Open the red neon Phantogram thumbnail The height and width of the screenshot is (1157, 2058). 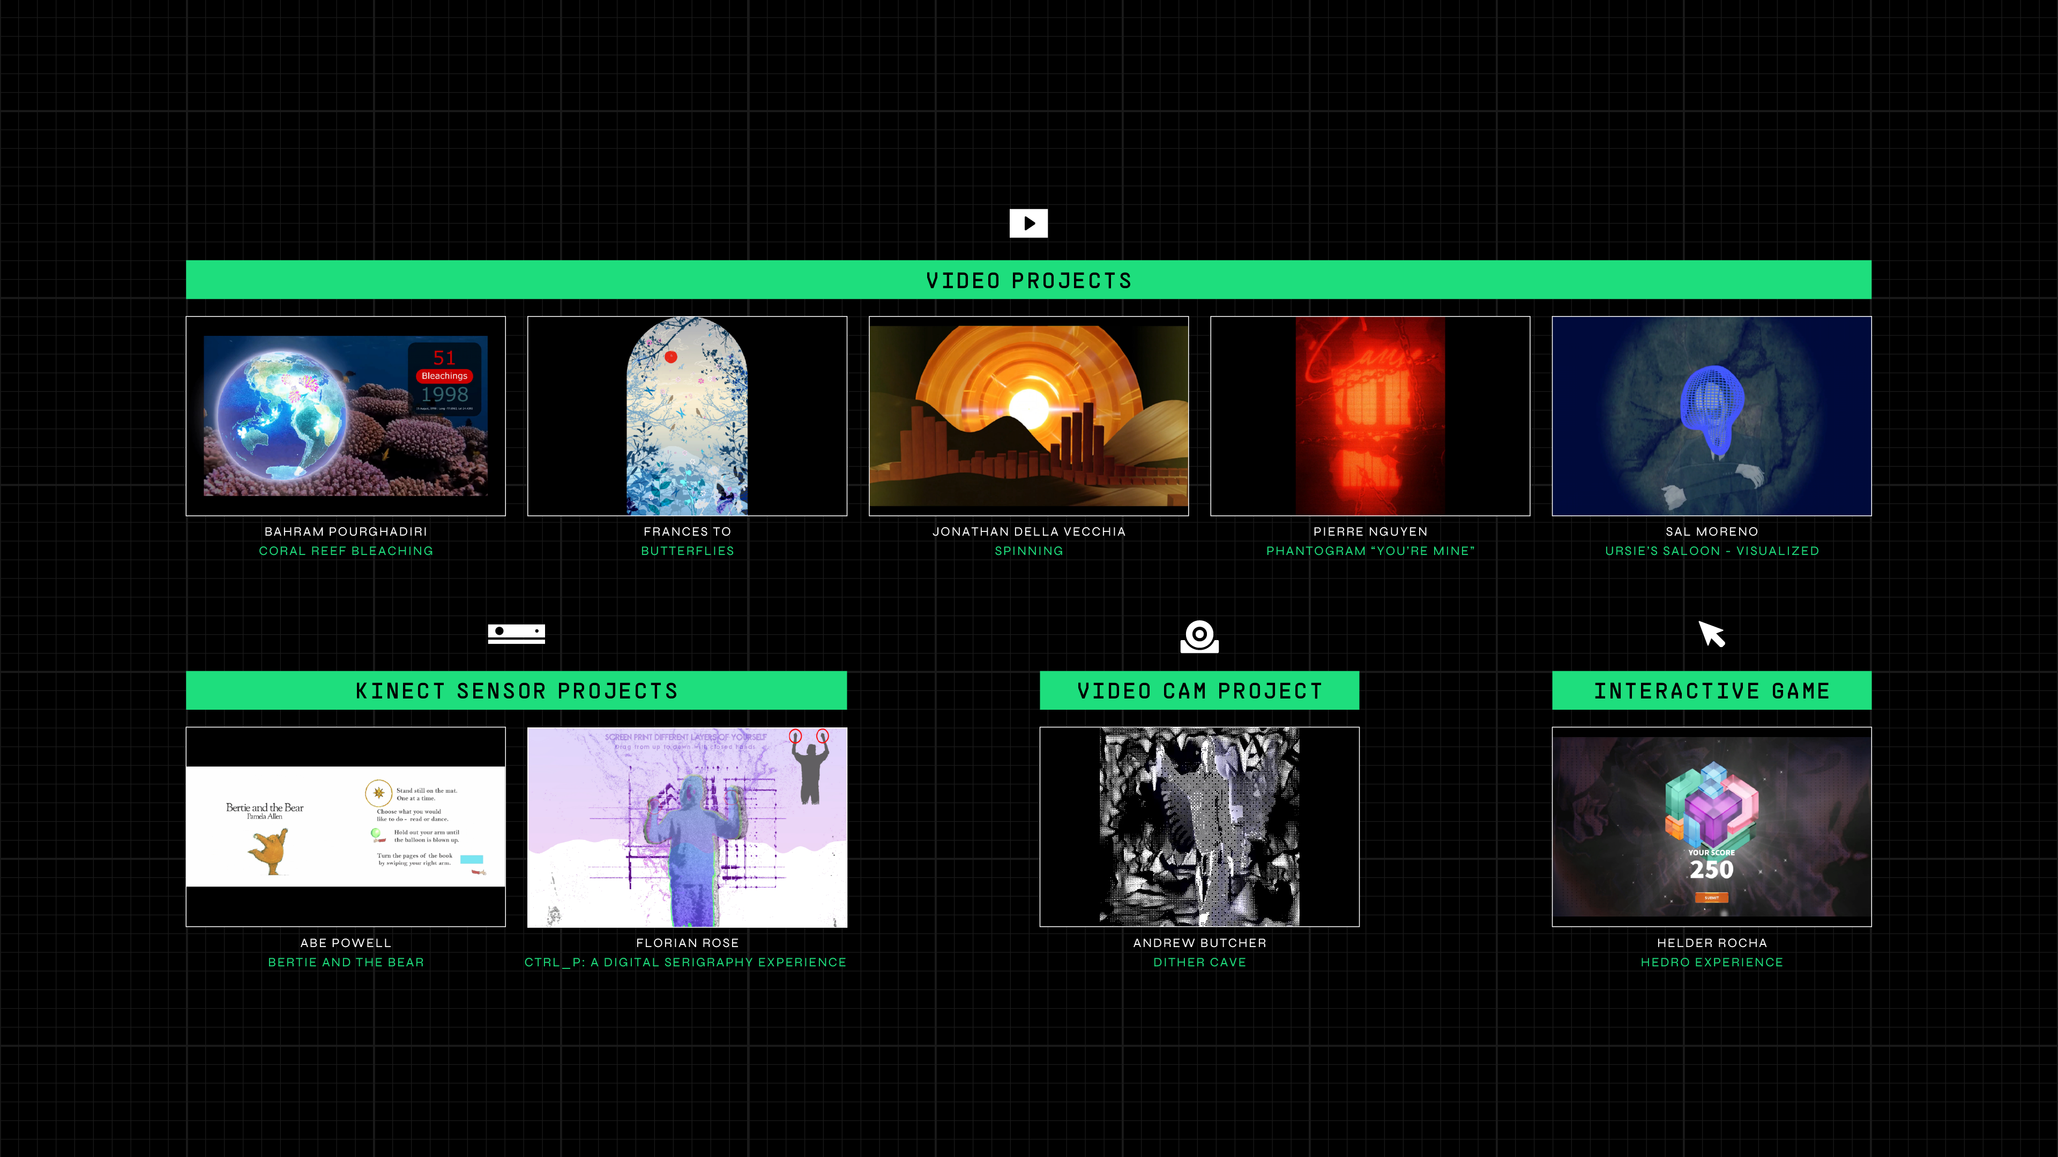(x=1370, y=416)
